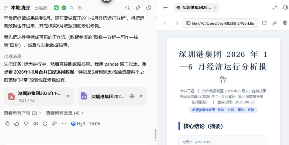Click chat scrollbar up arrow

tap(155, 18)
